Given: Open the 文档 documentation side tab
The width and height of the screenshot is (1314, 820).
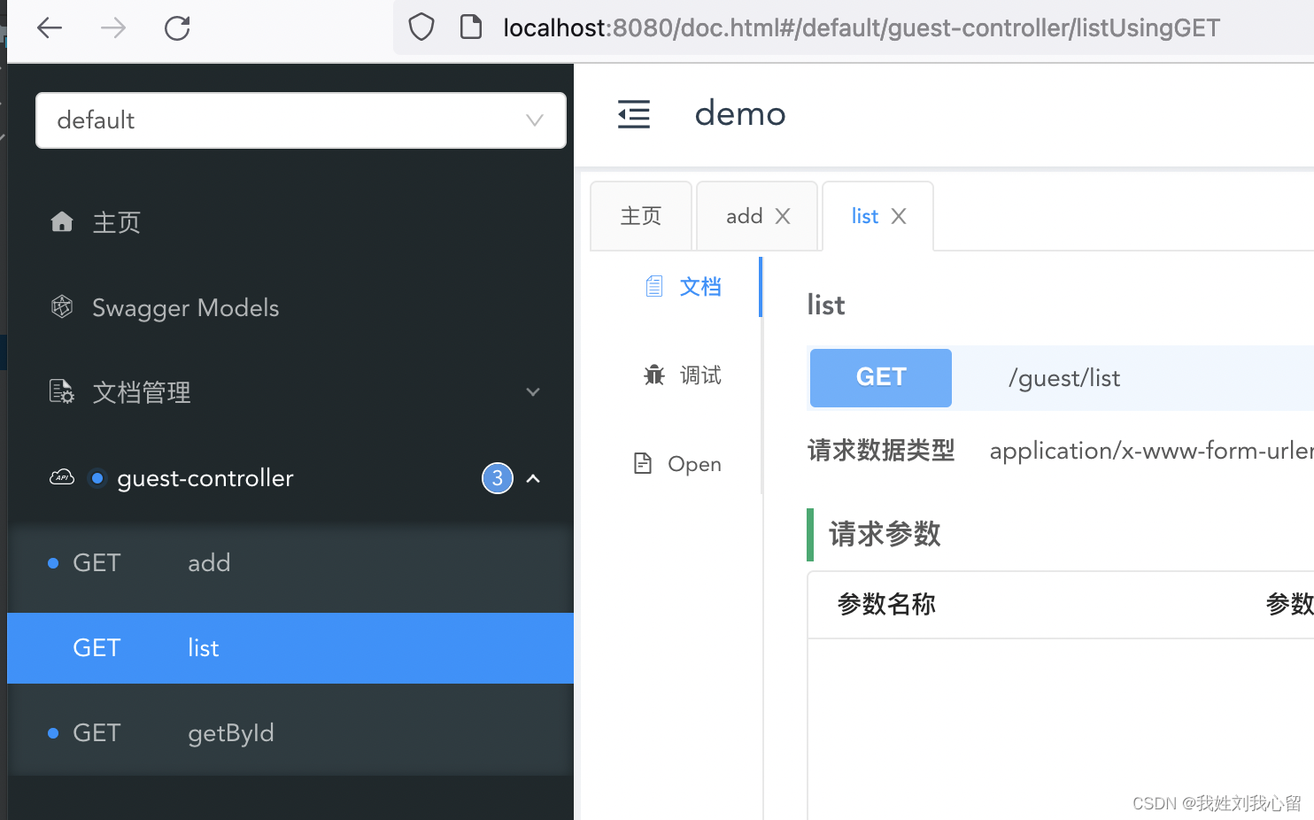Looking at the screenshot, I should point(683,287).
